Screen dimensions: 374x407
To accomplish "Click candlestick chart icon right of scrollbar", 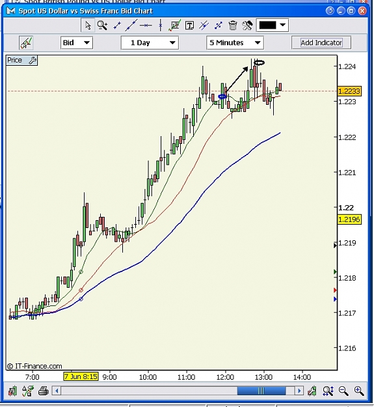I will click(312, 391).
